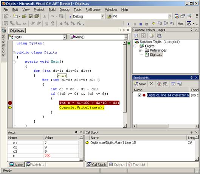Image resolution: width=200 pixels, height=174 pixels.
Task: Switch to the Output tab
Action: coord(117,165)
